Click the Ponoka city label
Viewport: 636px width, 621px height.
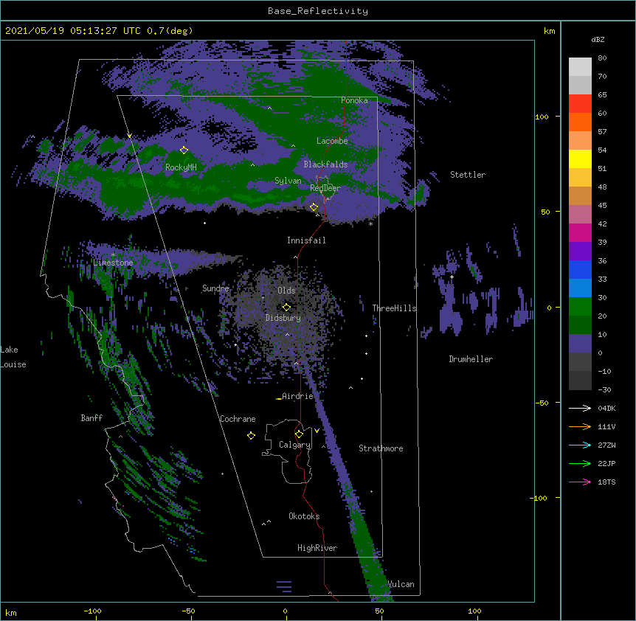(x=354, y=100)
